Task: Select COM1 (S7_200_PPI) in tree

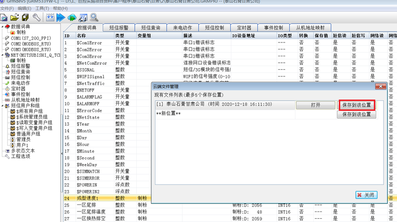Action: (31, 38)
